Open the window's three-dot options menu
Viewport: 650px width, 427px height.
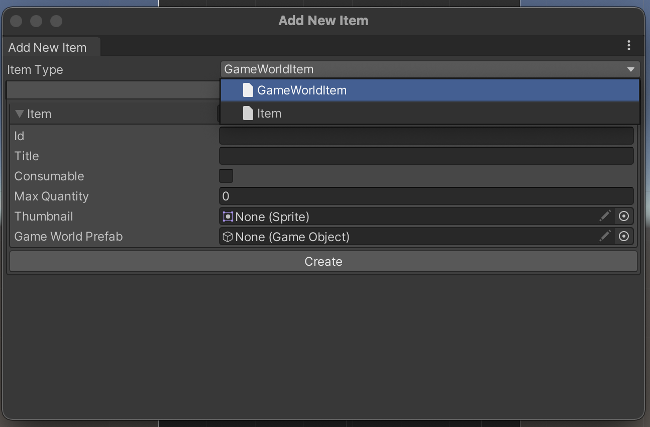click(x=628, y=46)
